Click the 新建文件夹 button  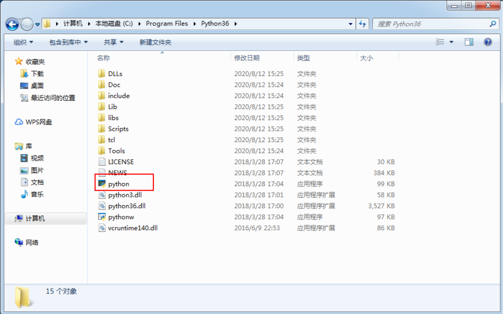click(155, 42)
